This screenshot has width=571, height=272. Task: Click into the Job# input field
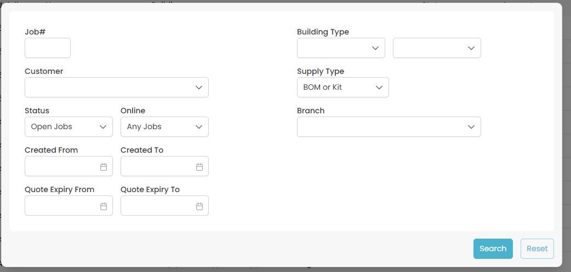[48, 48]
